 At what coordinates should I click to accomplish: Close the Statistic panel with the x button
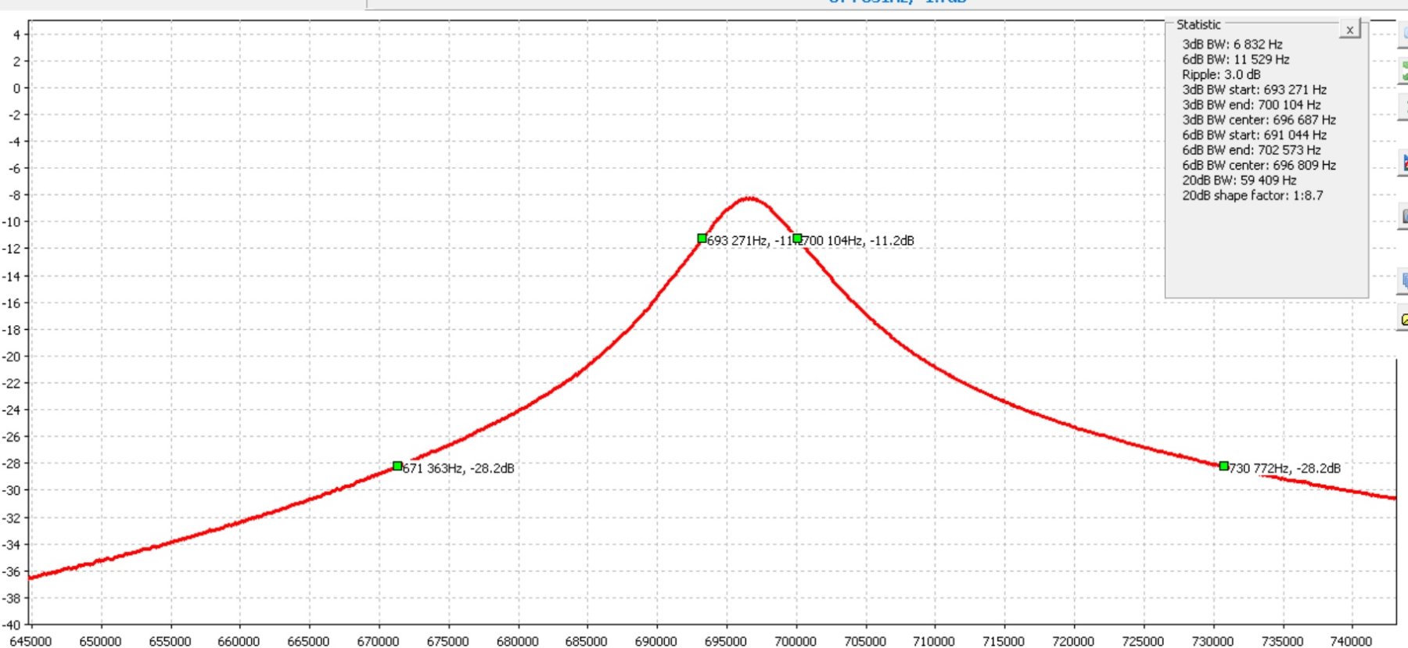(1349, 30)
